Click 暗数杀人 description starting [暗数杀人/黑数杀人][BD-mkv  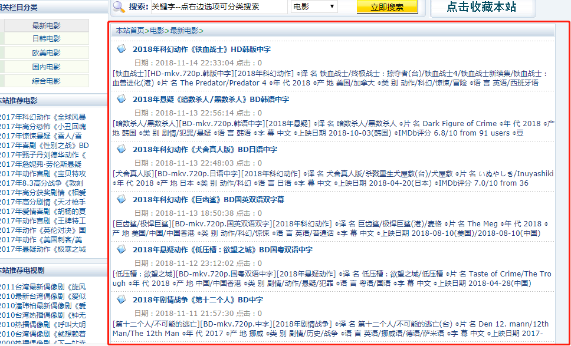tap(333, 128)
